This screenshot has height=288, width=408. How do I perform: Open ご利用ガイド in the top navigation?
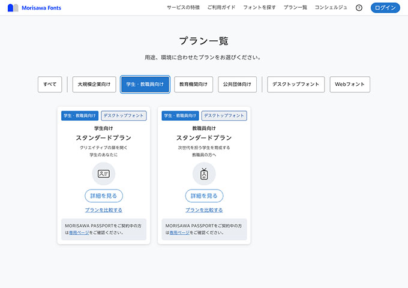[x=221, y=8]
